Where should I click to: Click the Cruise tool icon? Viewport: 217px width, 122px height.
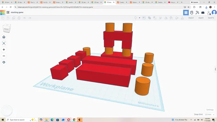click(x=171, y=18)
